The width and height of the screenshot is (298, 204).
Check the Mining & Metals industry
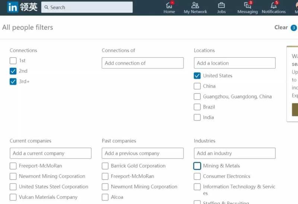point(197,166)
